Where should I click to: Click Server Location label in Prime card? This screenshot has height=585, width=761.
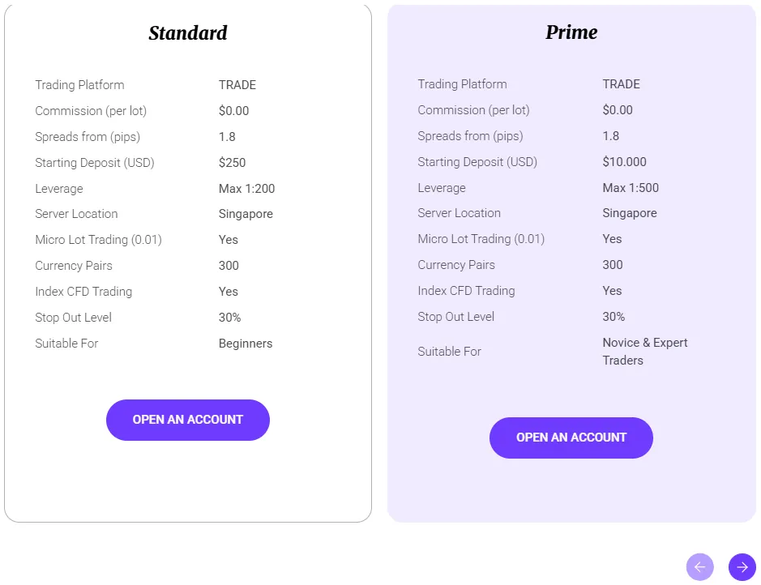[x=459, y=213]
